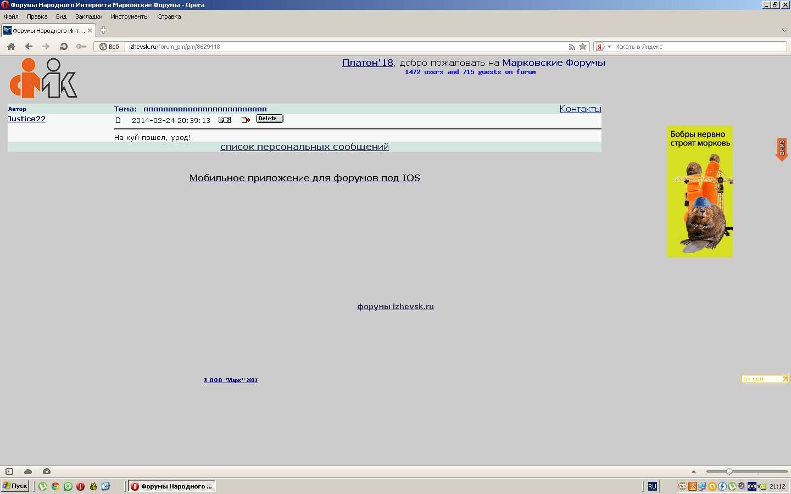
Task: Toggle the Opera Link cloud icon
Action: point(28,471)
